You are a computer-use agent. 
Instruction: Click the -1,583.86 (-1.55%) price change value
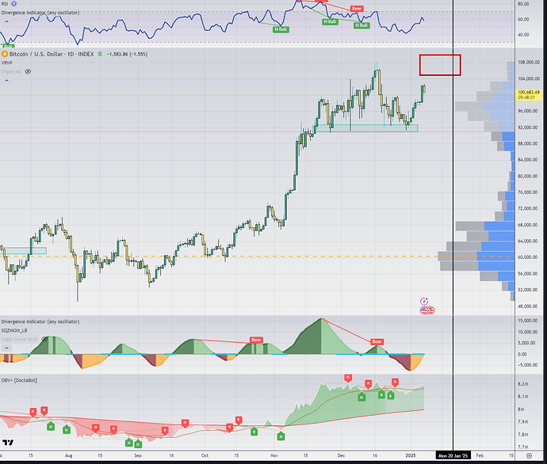coord(128,54)
